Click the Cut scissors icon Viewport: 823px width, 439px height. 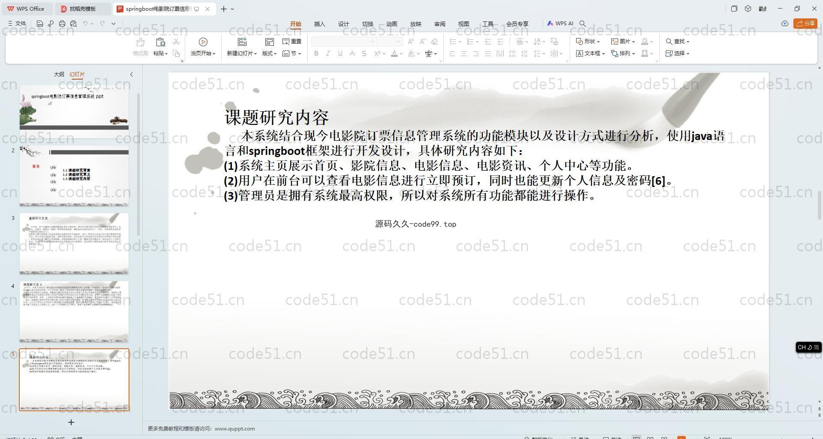point(176,42)
